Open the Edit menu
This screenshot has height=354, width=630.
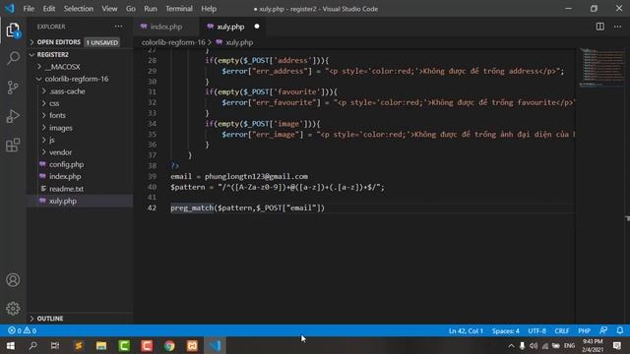[x=49, y=9]
